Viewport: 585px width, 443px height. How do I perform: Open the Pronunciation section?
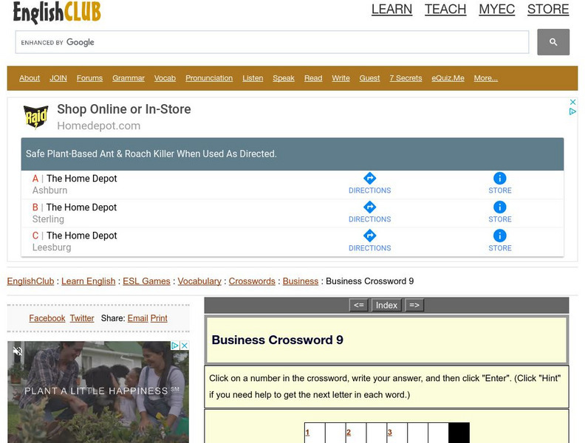(x=209, y=78)
